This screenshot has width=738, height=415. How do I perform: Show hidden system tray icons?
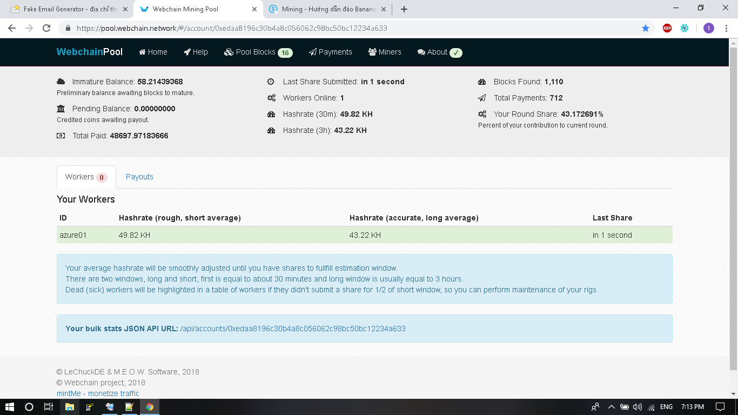[612, 407]
